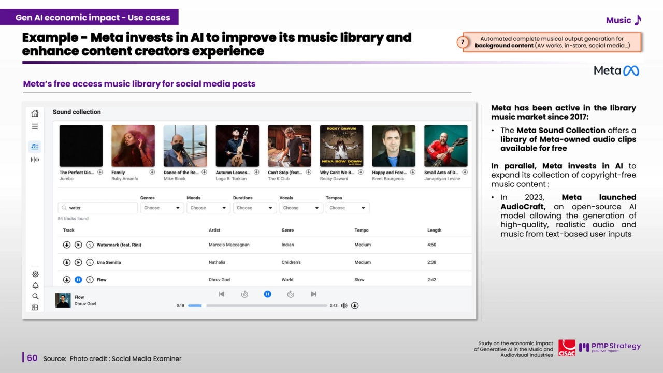This screenshot has width=663, height=373.
Task: Download Autumn Leaves by Loga R. Torkian
Action: click(x=256, y=172)
